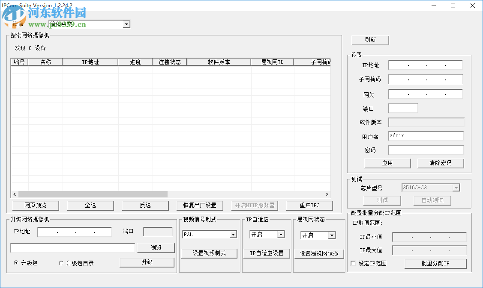Click 批量分配IP to batch assign IPs
This screenshot has width=483, height=288.
435,264
